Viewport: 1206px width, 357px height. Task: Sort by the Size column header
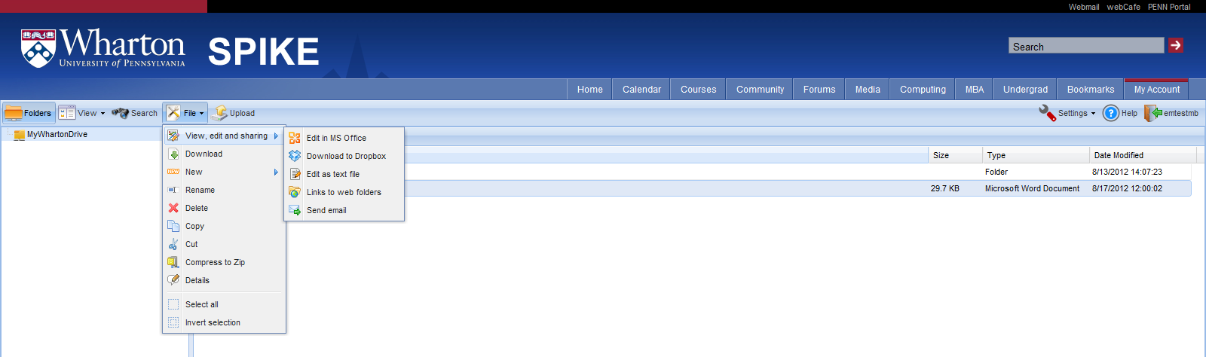(x=954, y=155)
